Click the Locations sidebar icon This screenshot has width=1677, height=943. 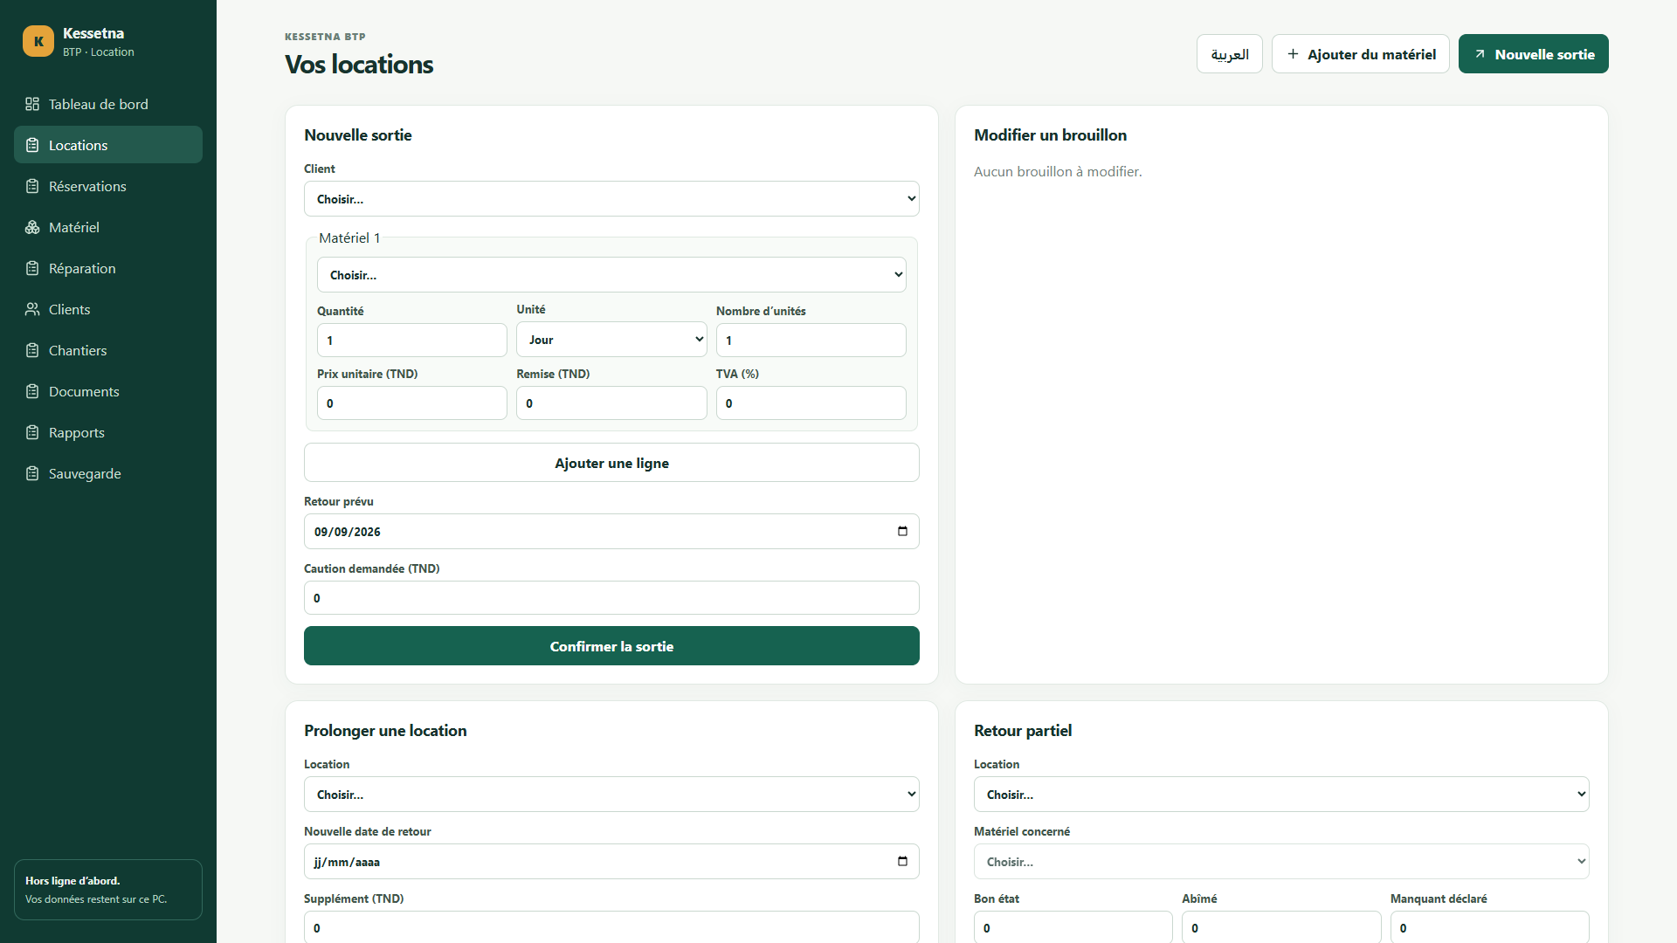coord(32,145)
